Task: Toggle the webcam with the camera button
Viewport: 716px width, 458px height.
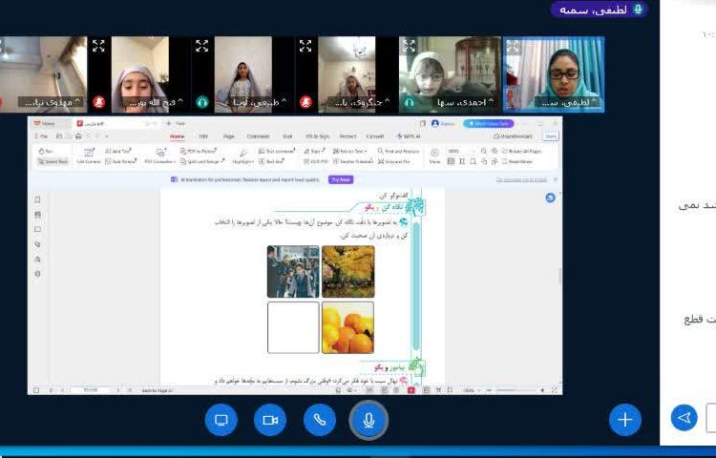Action: [x=270, y=420]
